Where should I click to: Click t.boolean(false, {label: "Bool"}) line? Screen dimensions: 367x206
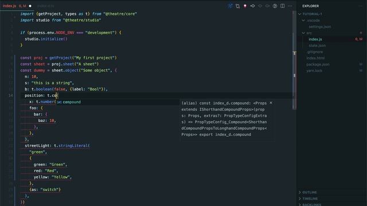click(66, 89)
